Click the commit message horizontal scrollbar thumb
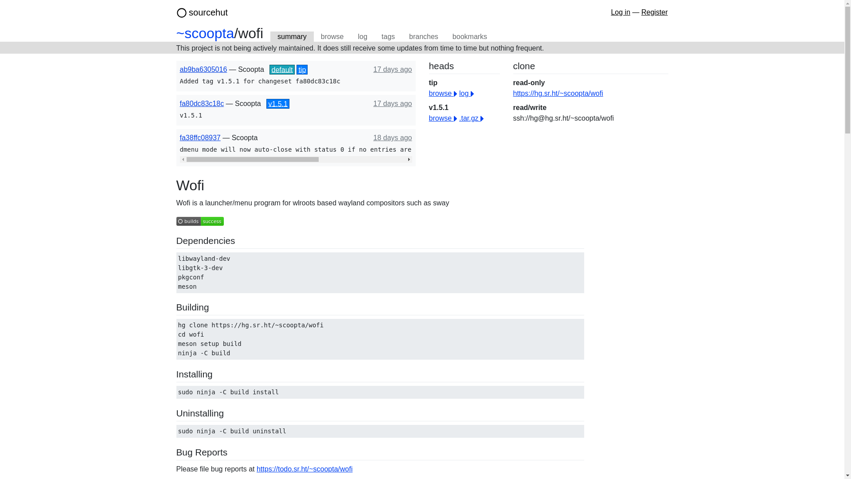Viewport: 851px width, 479px height. (252, 160)
